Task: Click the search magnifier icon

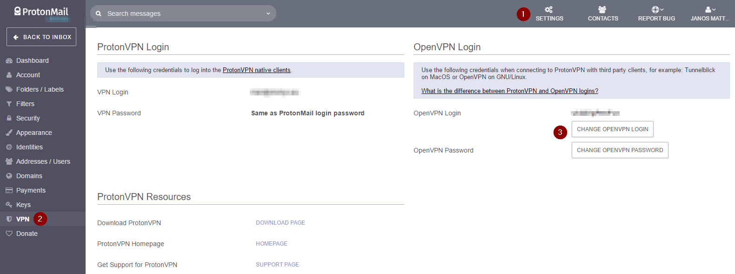Action: 99,13
